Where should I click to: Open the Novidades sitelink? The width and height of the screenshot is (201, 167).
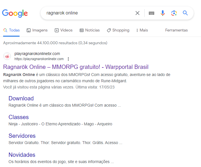pyautogui.click(x=22, y=155)
